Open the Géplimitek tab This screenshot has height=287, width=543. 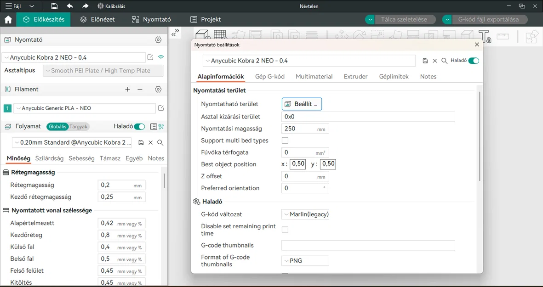394,77
